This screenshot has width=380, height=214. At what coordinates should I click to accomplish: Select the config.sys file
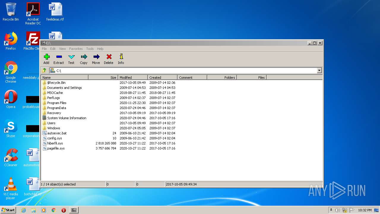pos(55,138)
